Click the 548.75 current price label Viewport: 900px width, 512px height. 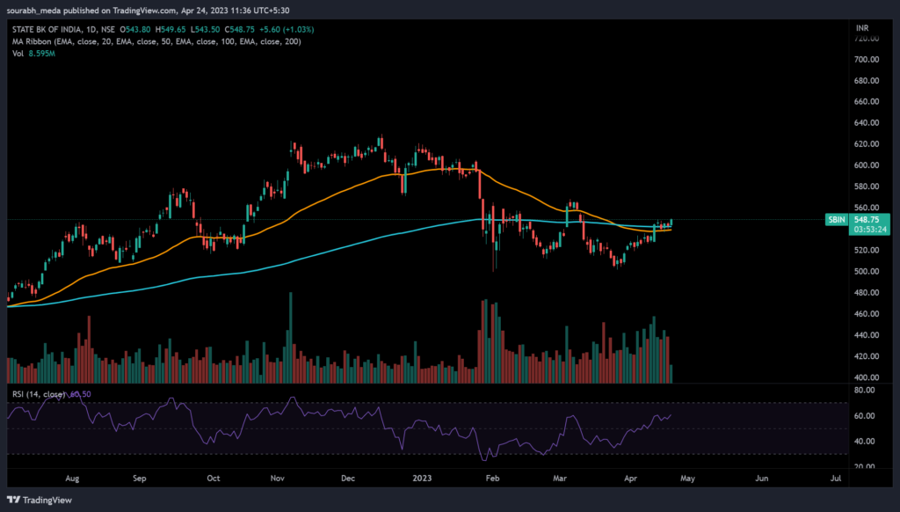[867, 220]
